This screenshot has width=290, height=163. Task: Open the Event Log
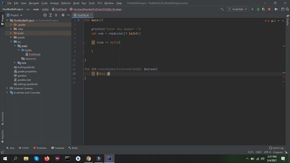276,148
